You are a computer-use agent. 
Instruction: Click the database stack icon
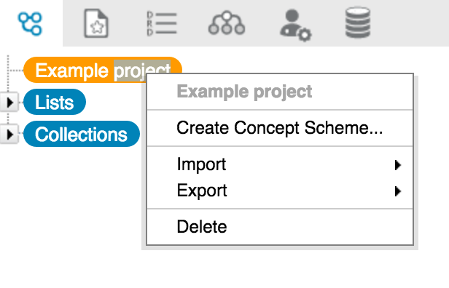click(358, 23)
